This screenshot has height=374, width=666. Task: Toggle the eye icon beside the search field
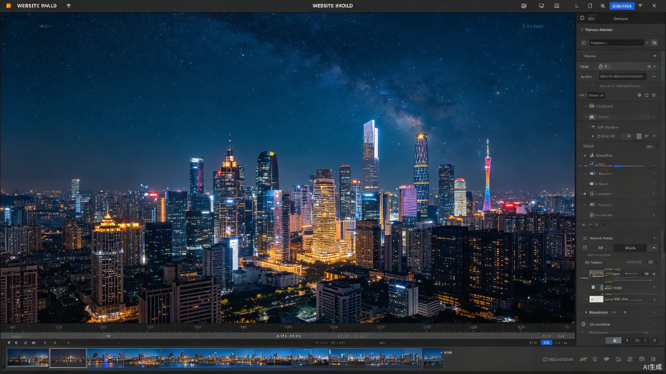(655, 43)
